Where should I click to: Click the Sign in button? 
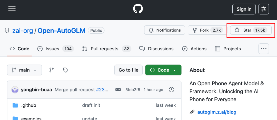click(244, 9)
